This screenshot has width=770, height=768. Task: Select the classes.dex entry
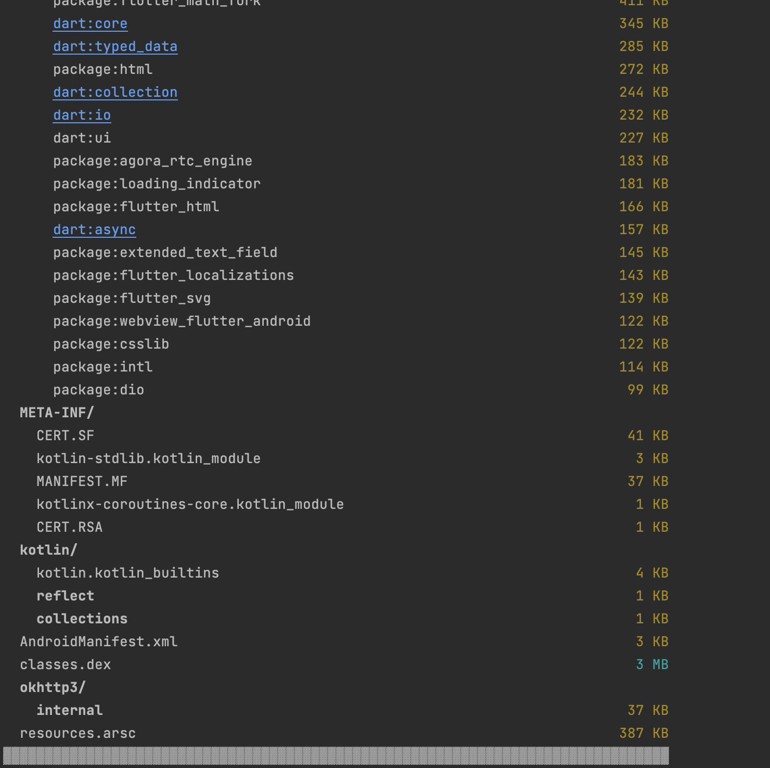(65, 664)
